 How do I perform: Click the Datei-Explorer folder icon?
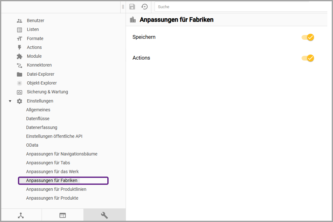point(20,74)
